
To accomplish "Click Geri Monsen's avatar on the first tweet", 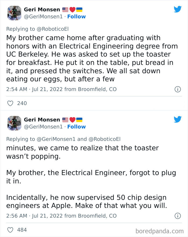I will pos(14,13).
